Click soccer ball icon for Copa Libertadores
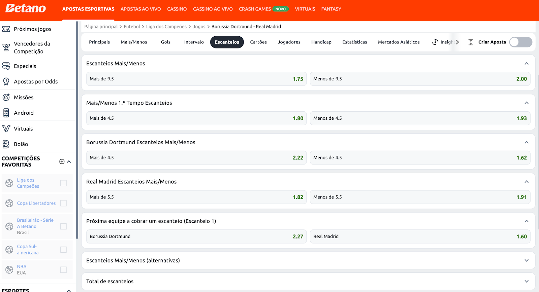Screen dimensions: 539x292 coord(9,203)
